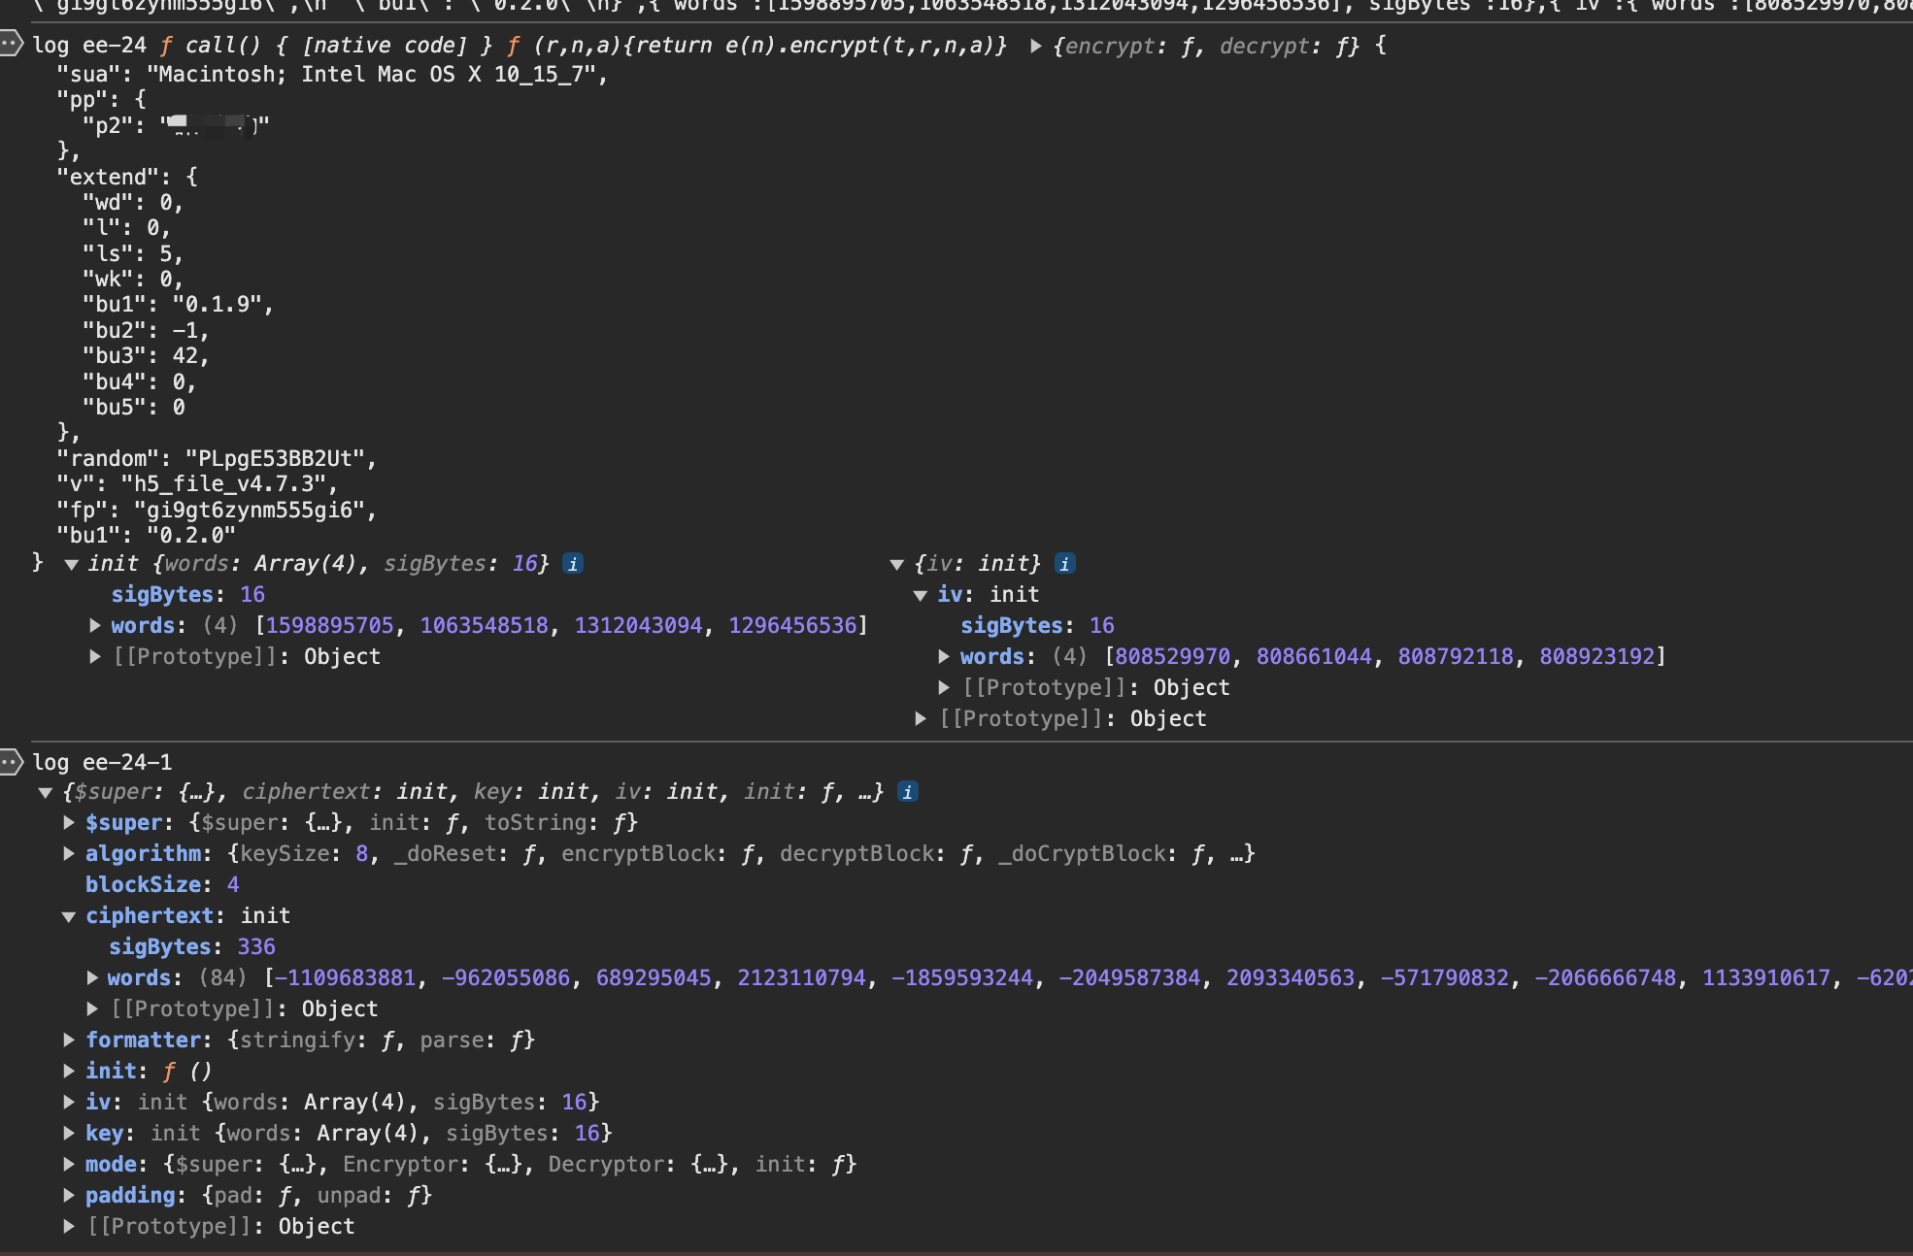
Task: Collapse the ciphertext: init property
Action: coord(69,917)
